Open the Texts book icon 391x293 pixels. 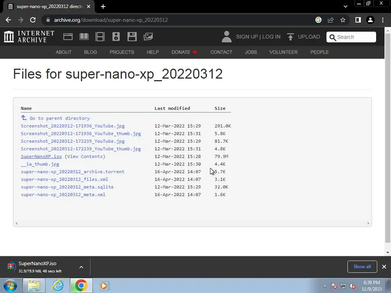84,37
